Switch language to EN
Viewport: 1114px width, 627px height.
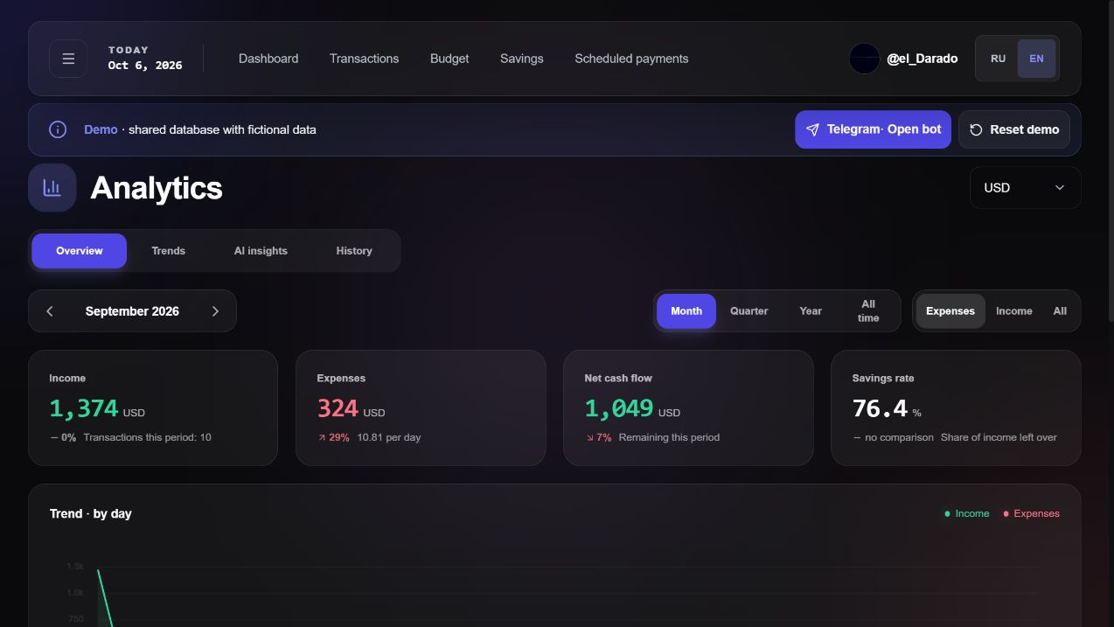(1036, 59)
